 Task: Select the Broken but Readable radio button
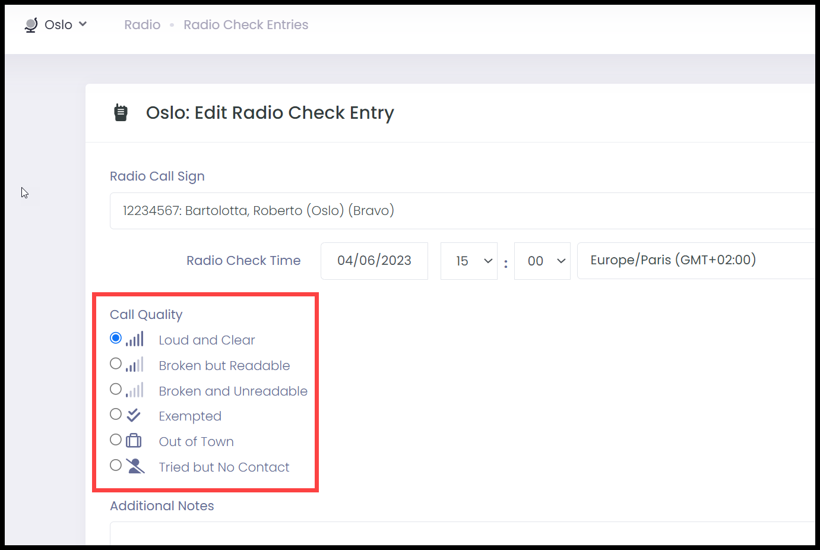116,363
